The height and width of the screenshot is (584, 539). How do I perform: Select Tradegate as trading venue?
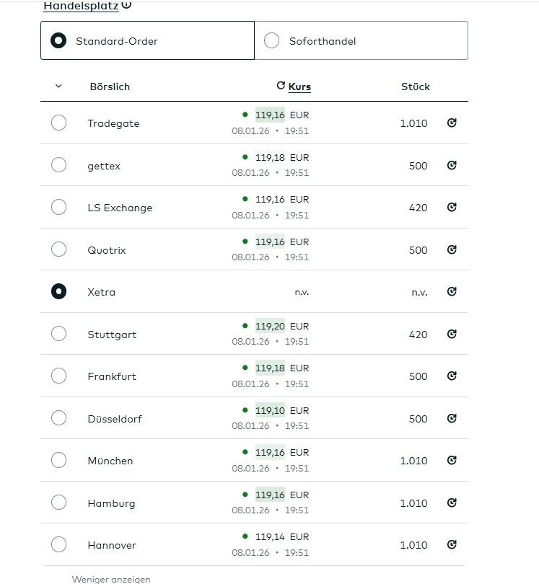(x=58, y=123)
